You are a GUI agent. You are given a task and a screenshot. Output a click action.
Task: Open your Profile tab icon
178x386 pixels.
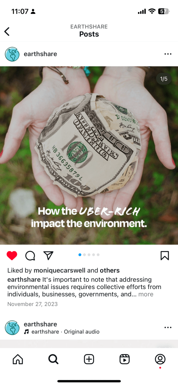160,360
